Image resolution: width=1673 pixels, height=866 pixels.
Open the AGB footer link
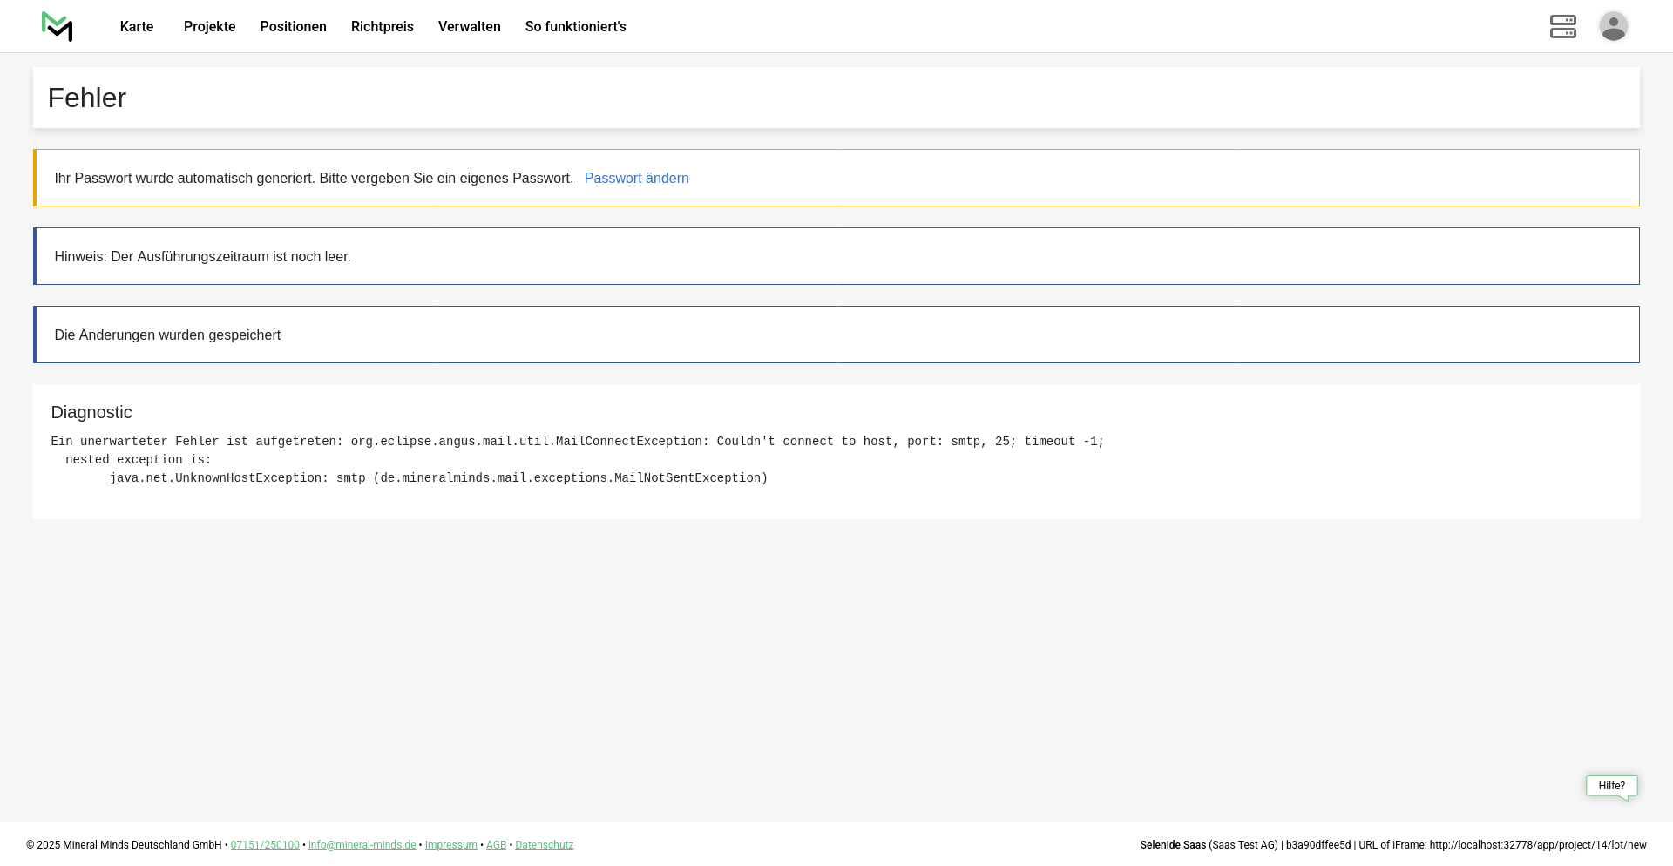(496, 845)
